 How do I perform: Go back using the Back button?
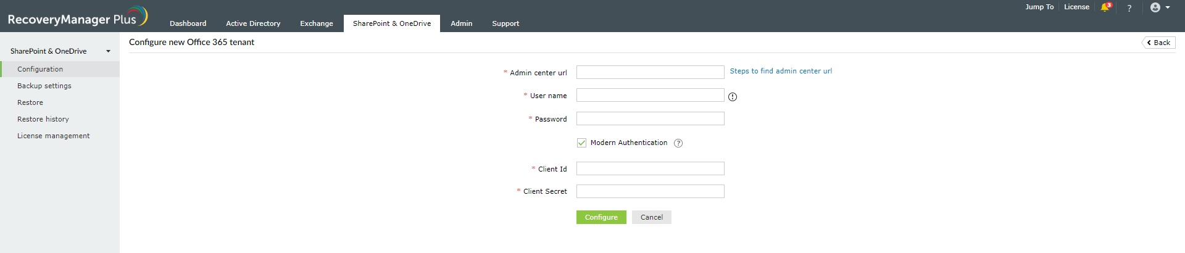coord(1158,43)
